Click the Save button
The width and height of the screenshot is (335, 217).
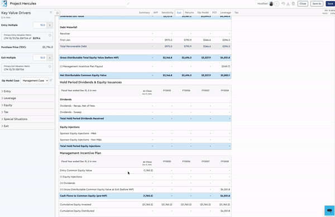pos(330,4)
